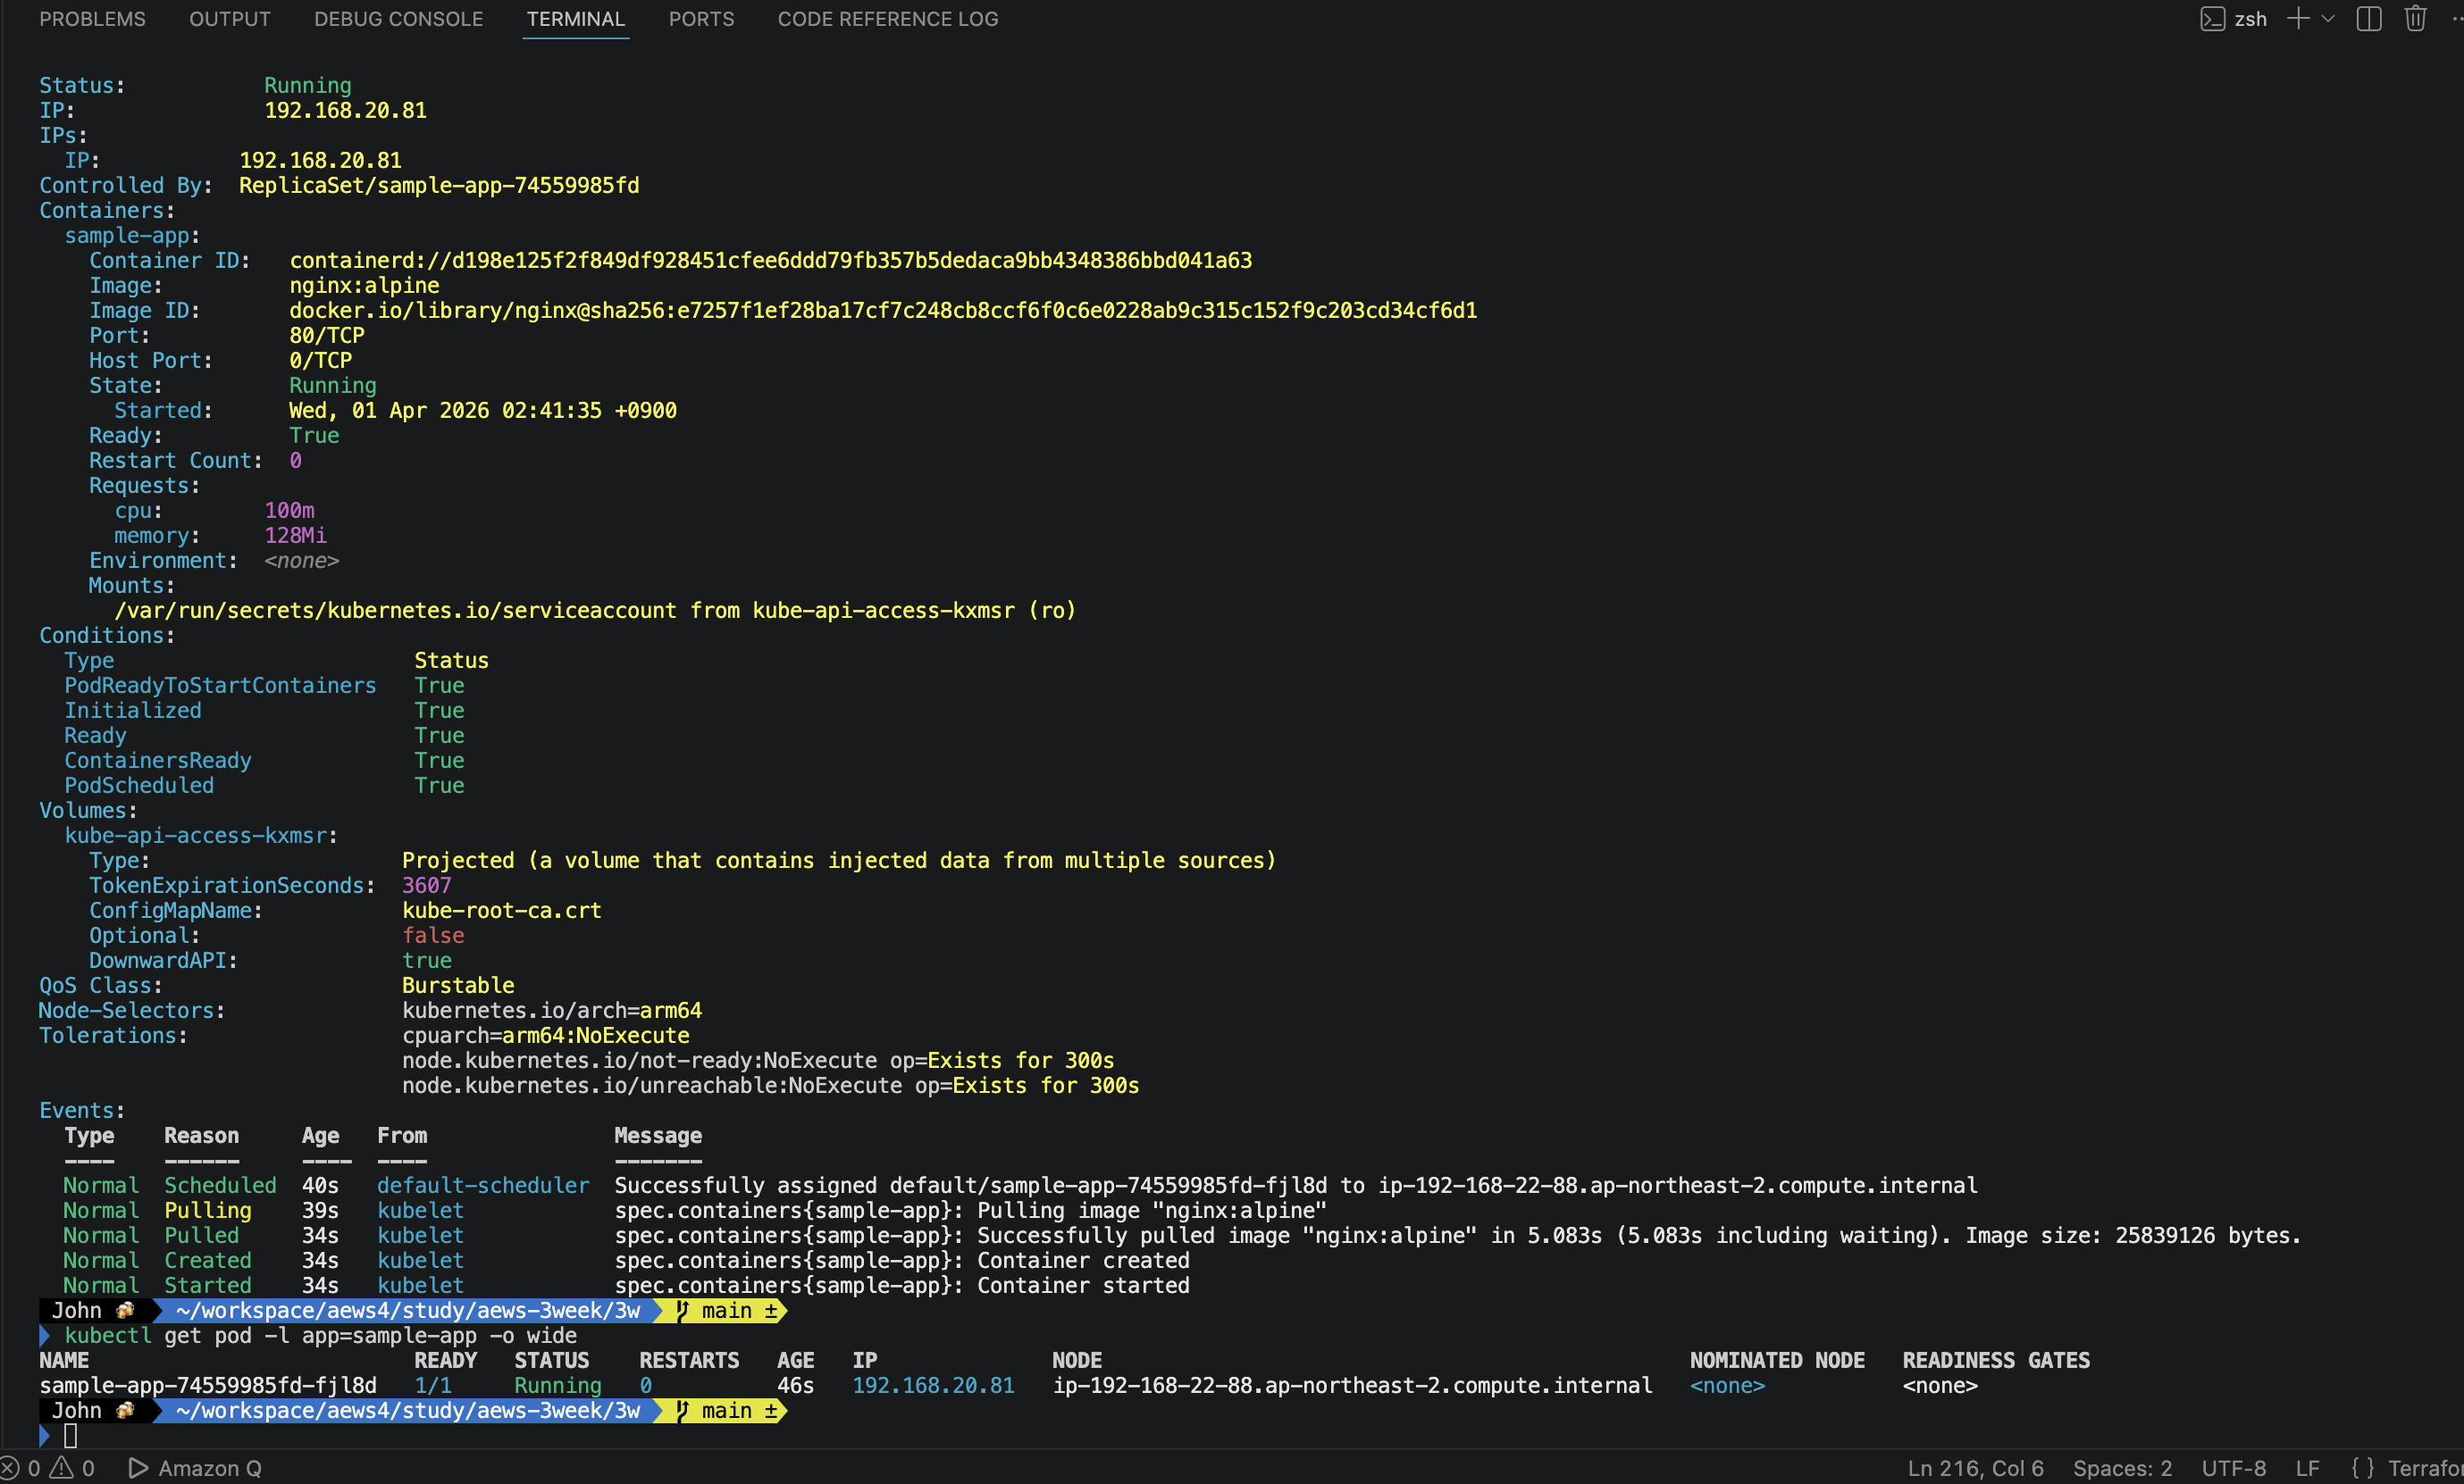Image resolution: width=2464 pixels, height=1484 pixels.
Task: Click Ln 216, Col 6 cursor position
Action: (x=1975, y=1468)
